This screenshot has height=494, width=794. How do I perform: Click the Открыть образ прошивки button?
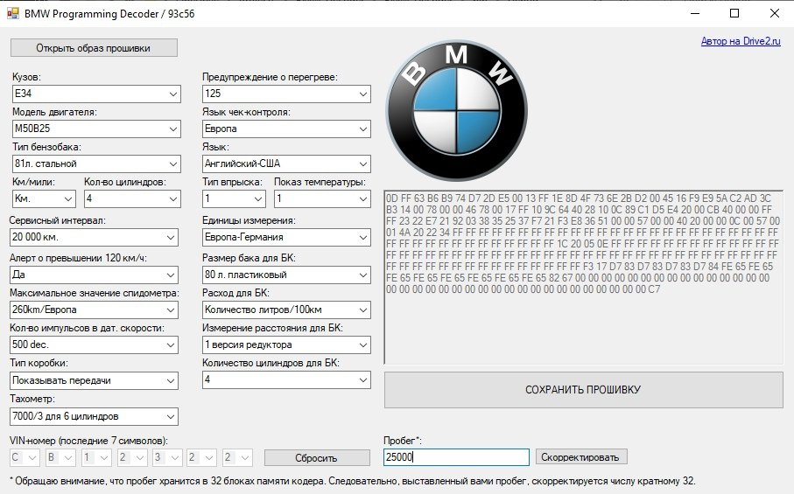94,48
